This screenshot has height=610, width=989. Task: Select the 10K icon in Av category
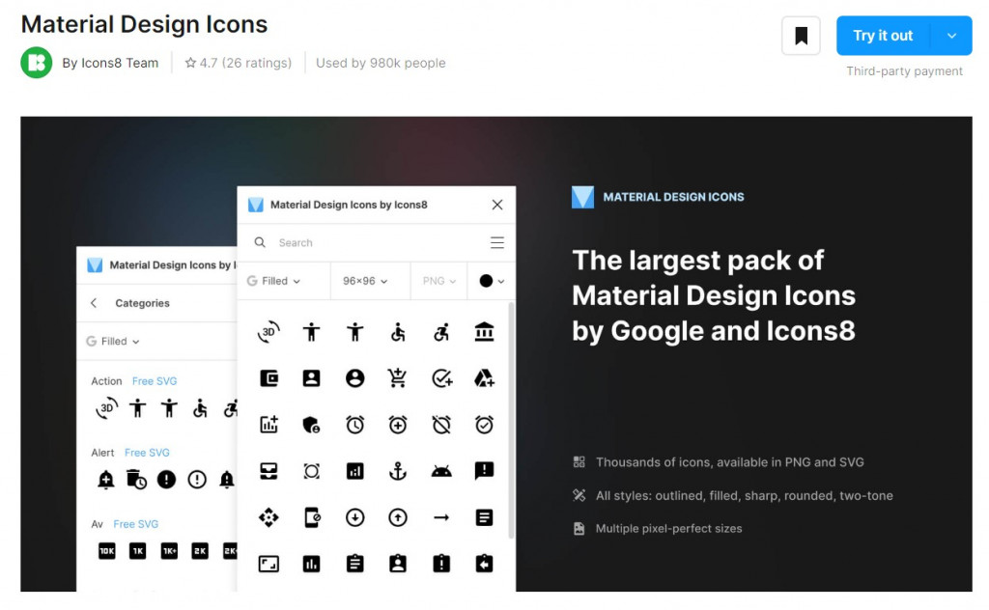click(106, 551)
